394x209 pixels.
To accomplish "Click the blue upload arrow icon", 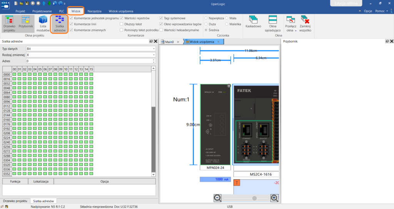I will point(44,3).
